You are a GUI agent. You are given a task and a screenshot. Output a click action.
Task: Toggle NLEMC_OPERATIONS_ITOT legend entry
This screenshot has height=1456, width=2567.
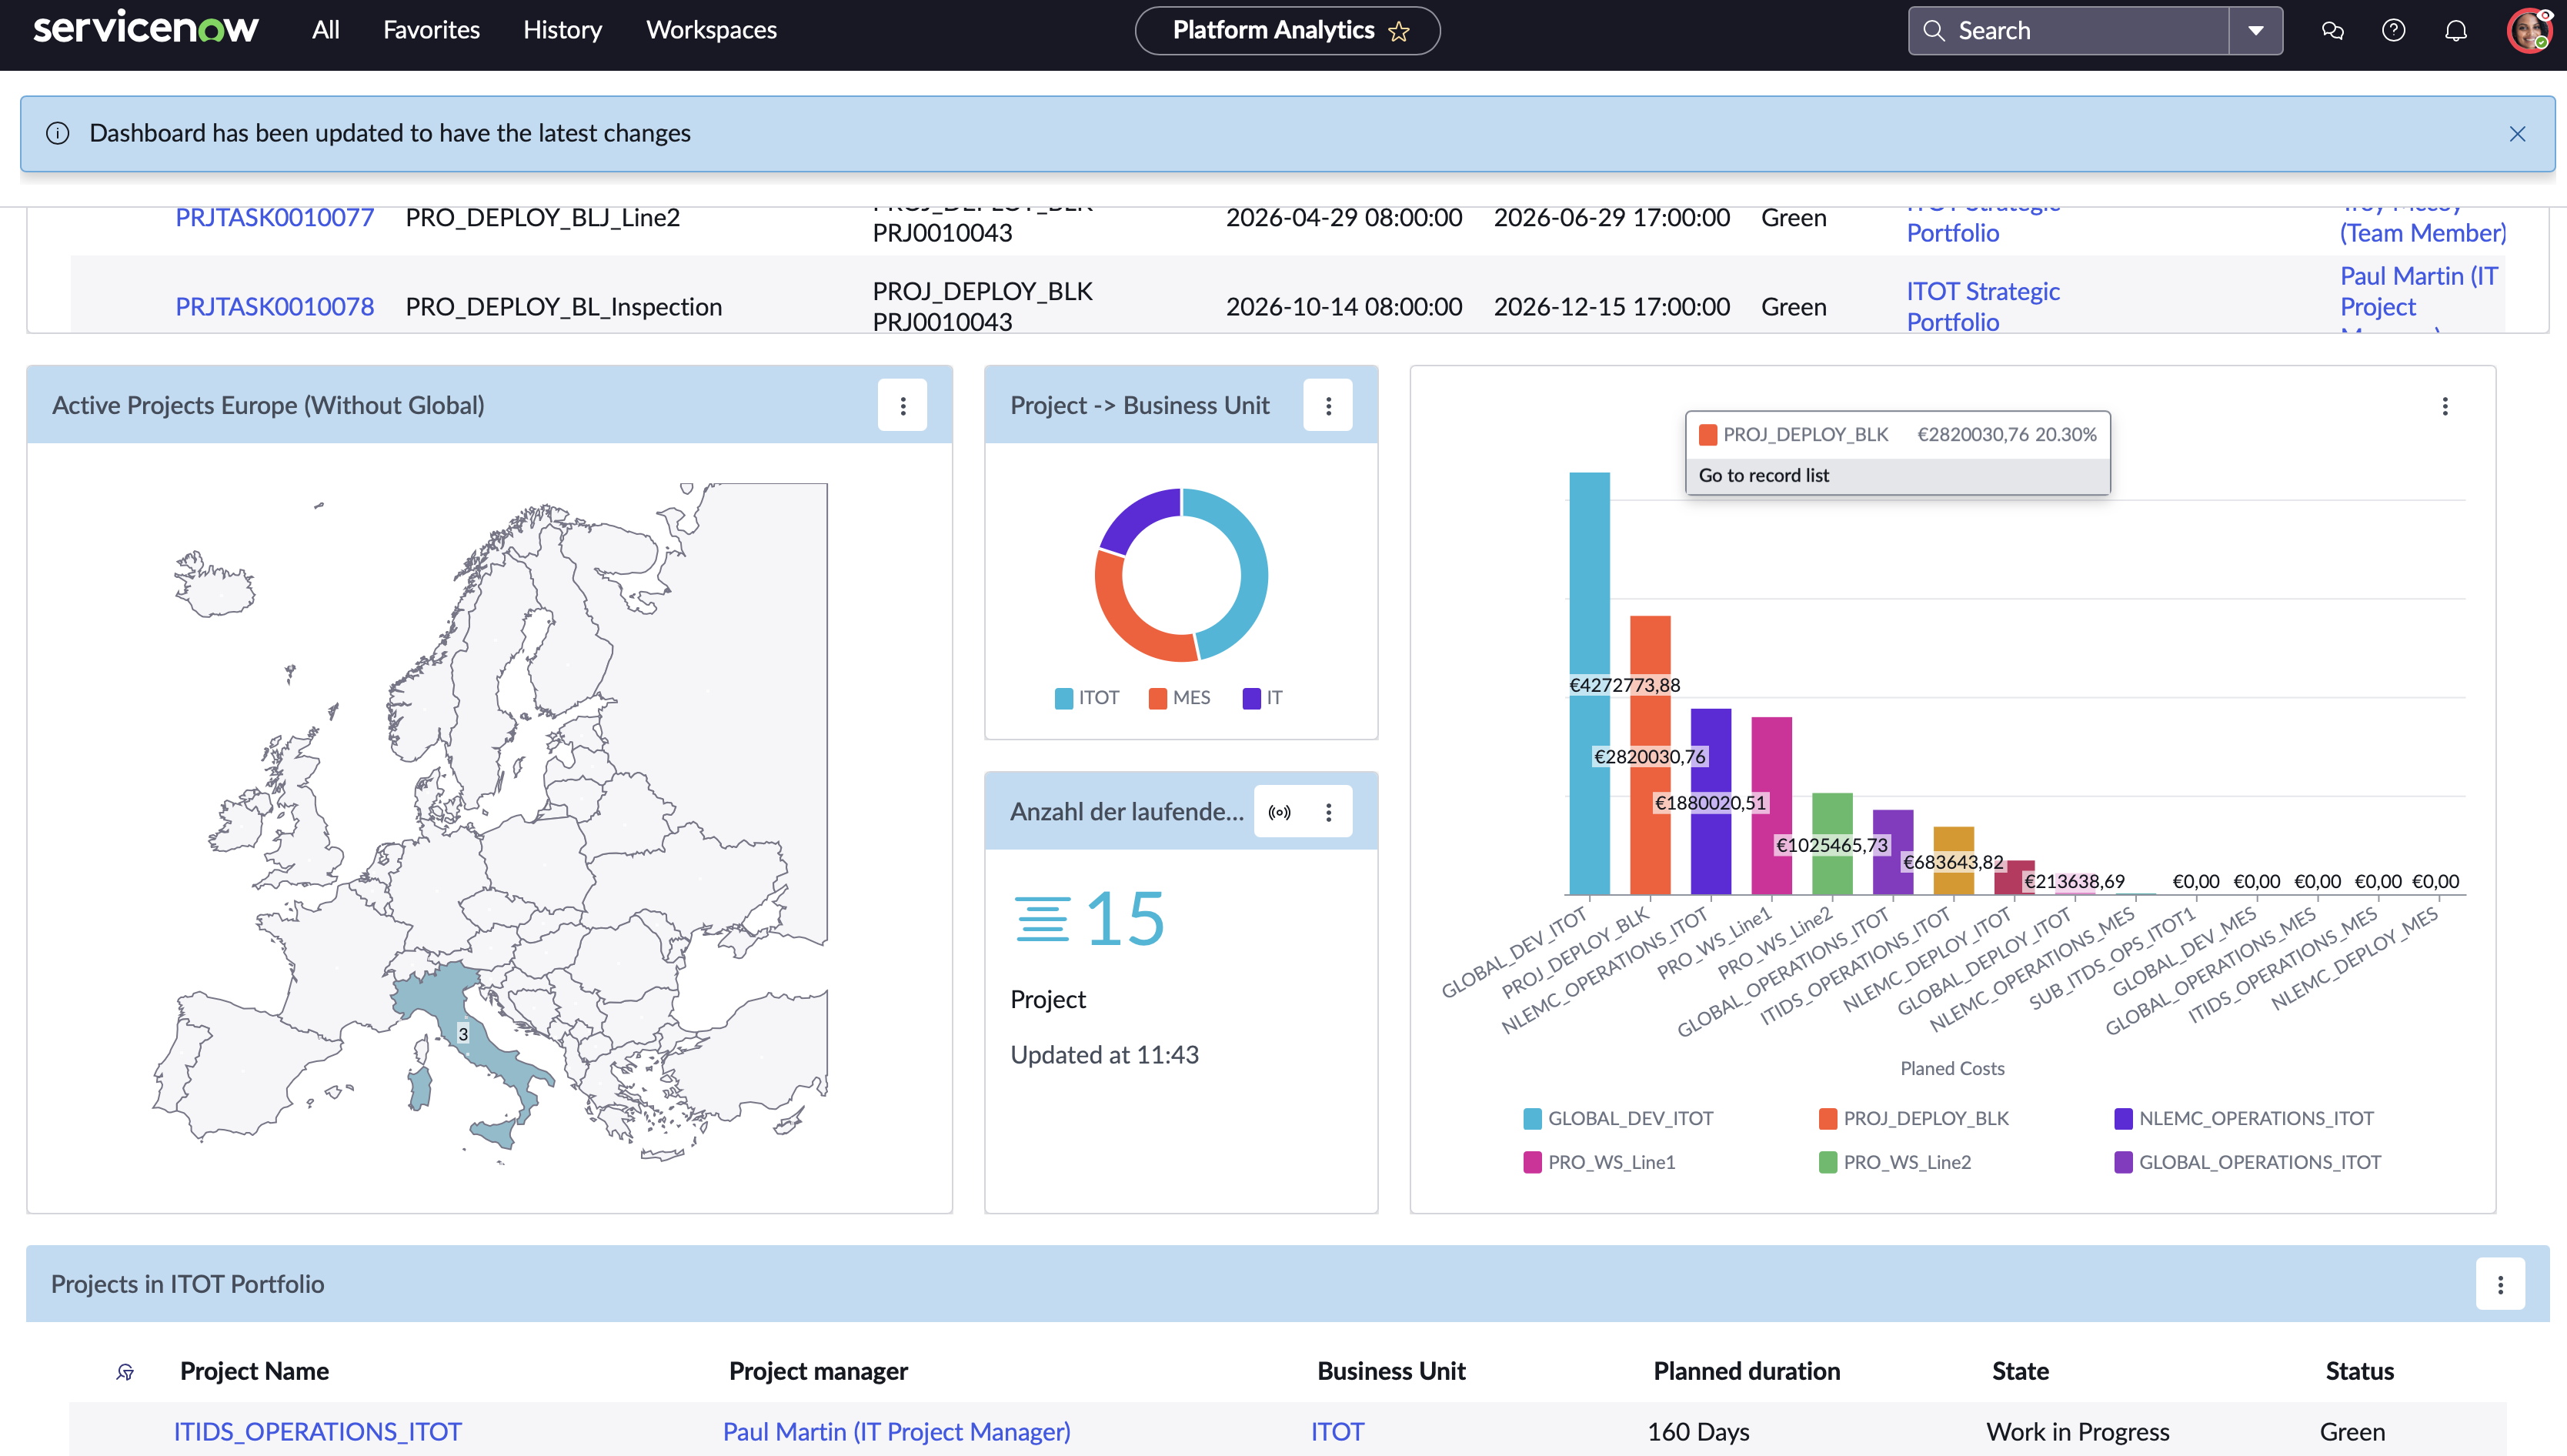(2244, 1119)
